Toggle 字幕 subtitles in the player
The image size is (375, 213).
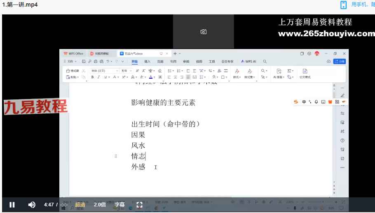(120, 205)
